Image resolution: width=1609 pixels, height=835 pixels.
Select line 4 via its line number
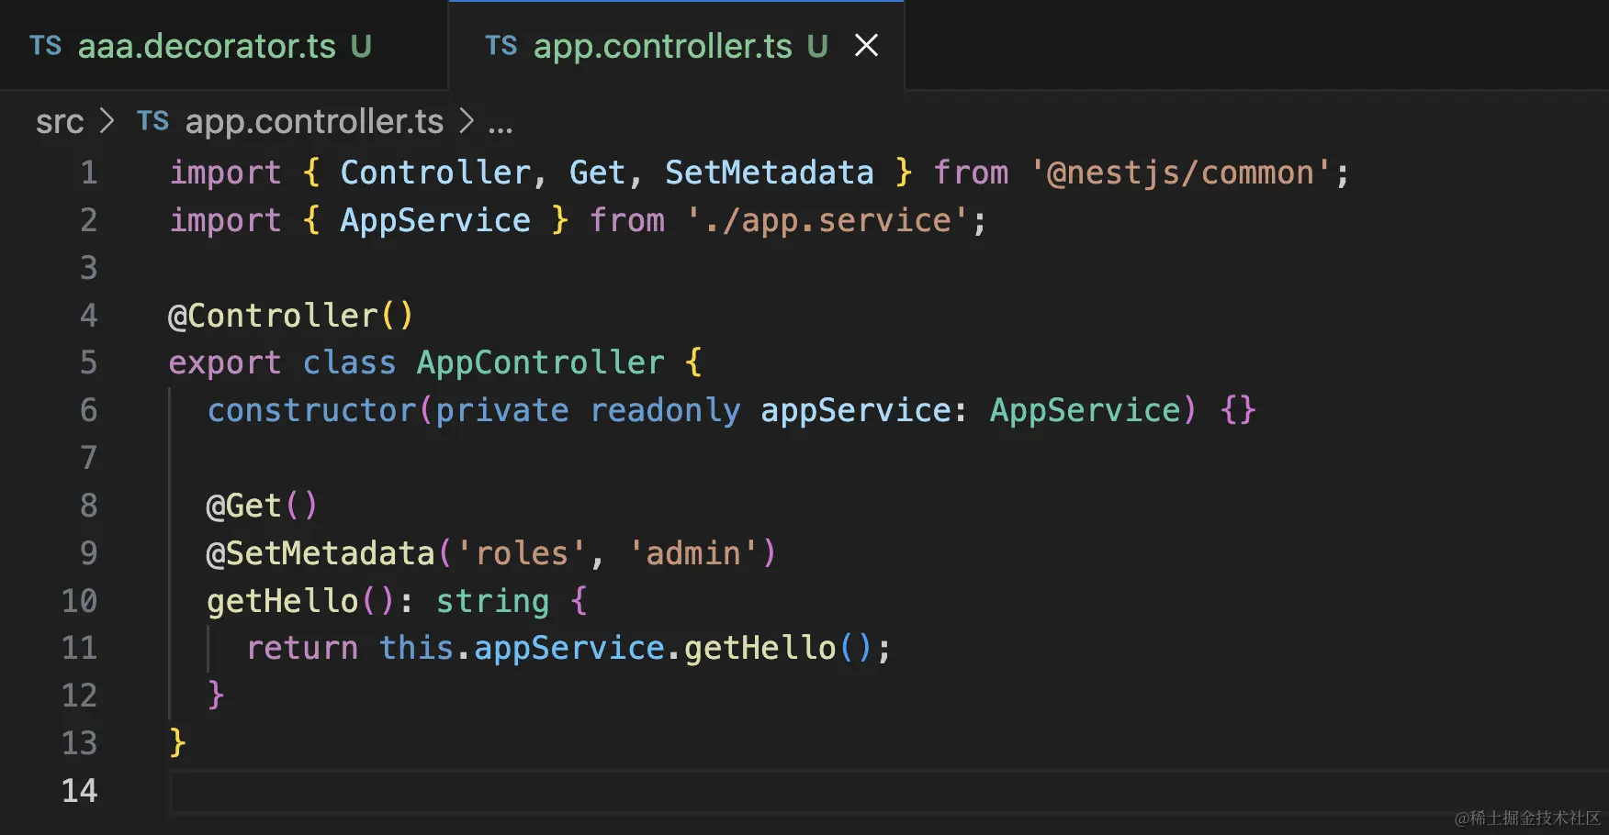(x=88, y=316)
